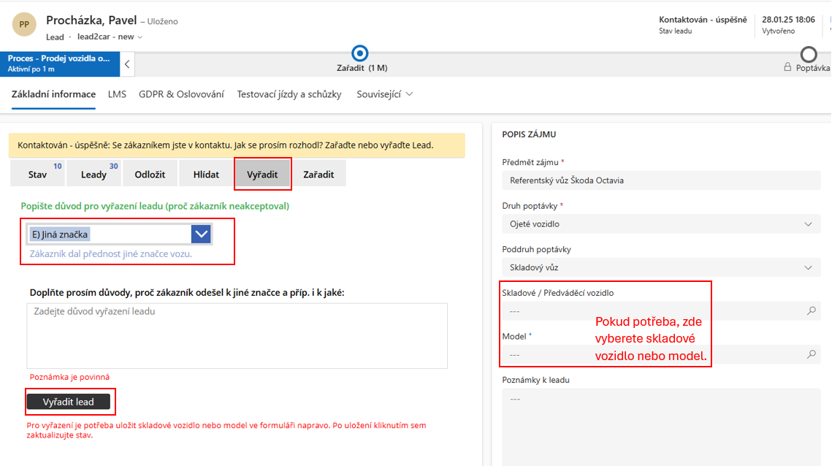Click the Zařadit action button

pyautogui.click(x=318, y=175)
